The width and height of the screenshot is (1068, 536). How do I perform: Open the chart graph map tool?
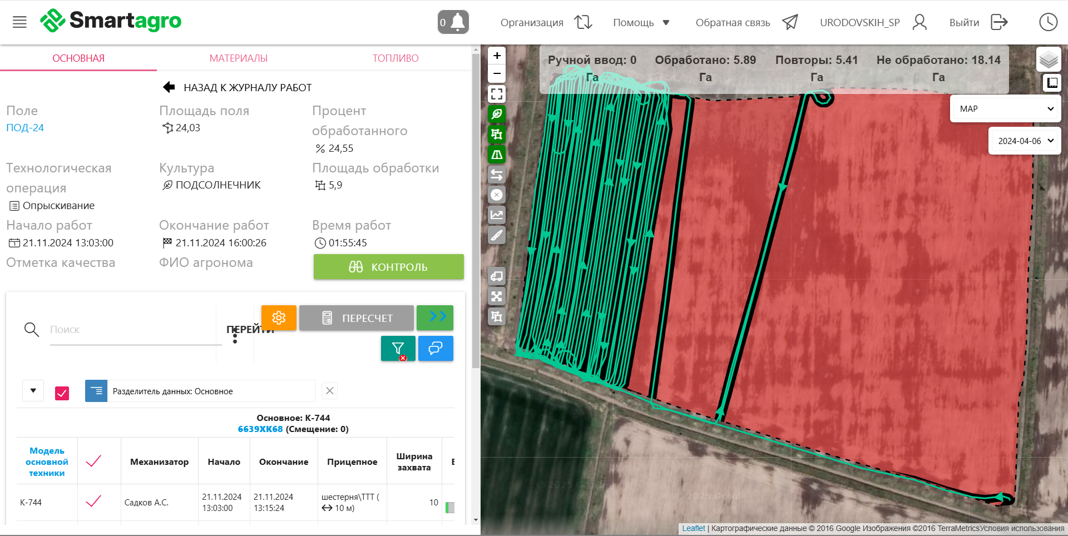coord(497,215)
